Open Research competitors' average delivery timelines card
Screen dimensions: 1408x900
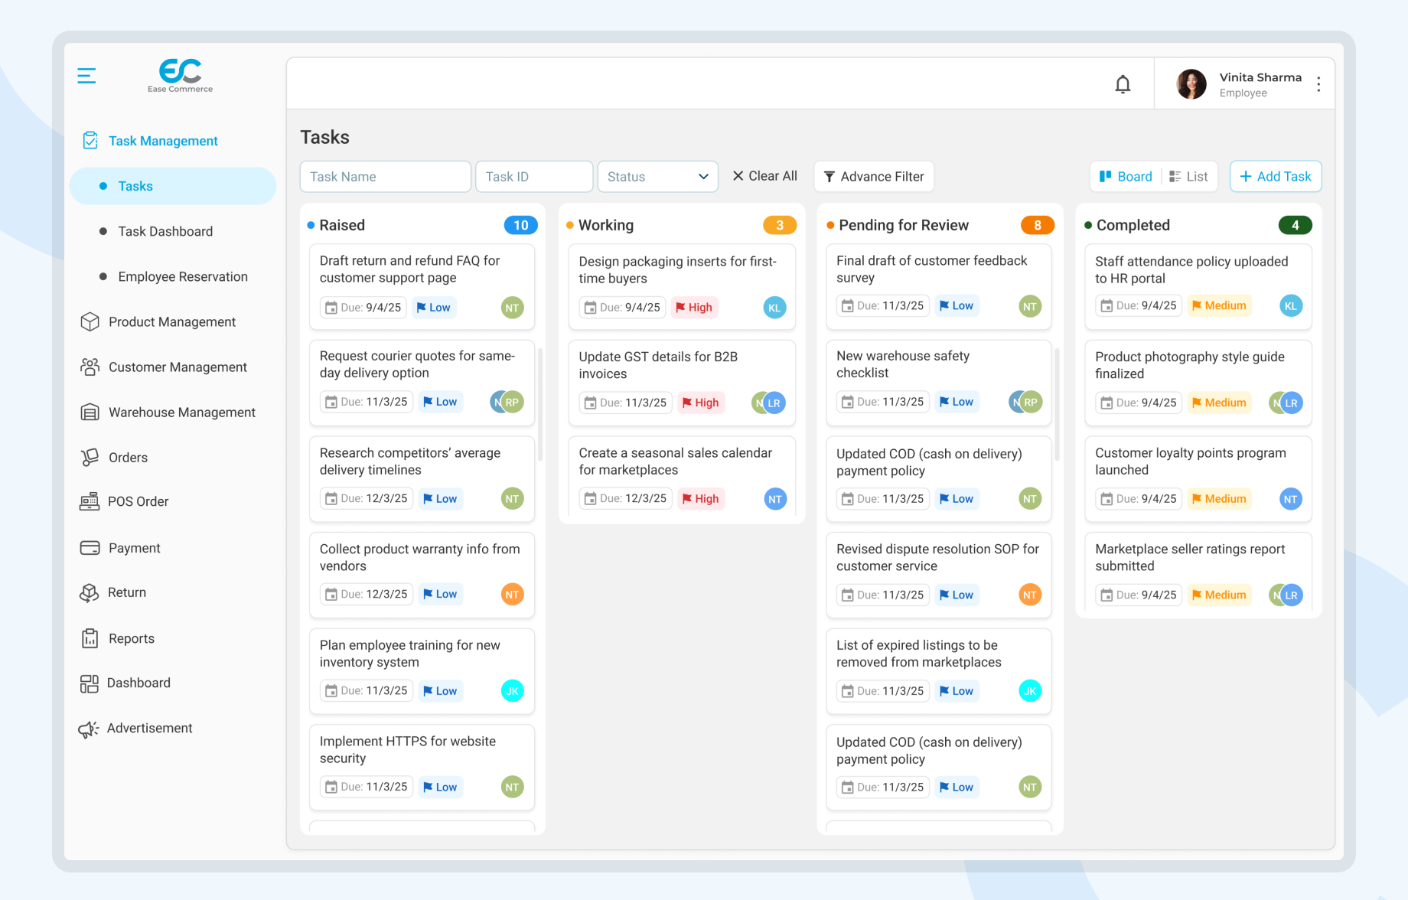422,479
